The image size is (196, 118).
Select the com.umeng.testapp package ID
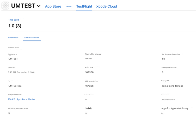173,86
